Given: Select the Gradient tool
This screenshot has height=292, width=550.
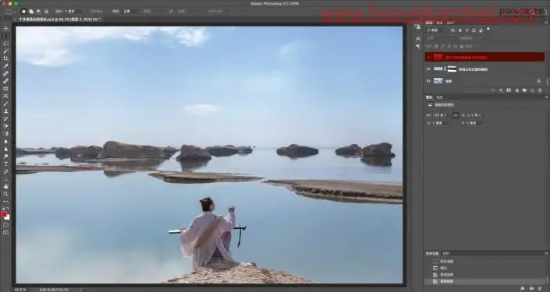Looking at the screenshot, I should pyautogui.click(x=5, y=134).
